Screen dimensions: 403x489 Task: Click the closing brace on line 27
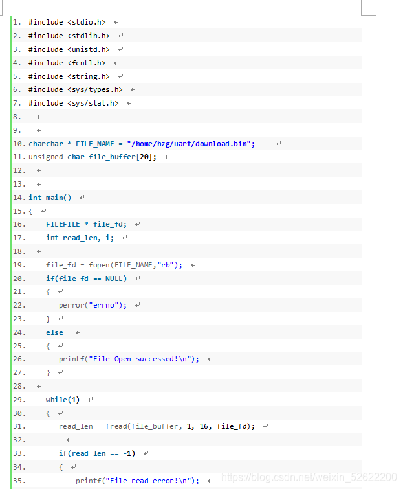click(x=48, y=372)
